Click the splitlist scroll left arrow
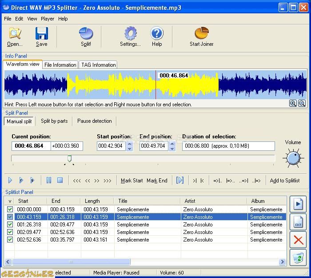The image size is (311, 278). tap(8, 262)
